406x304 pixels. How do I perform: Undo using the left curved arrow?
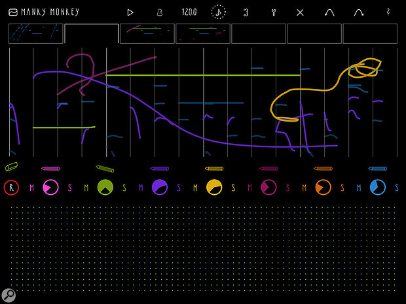point(329,12)
